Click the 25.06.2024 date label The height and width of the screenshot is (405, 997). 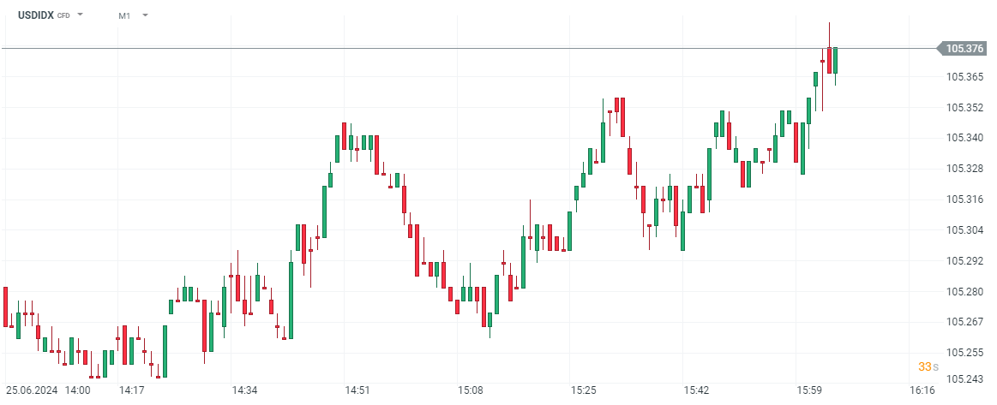point(33,390)
